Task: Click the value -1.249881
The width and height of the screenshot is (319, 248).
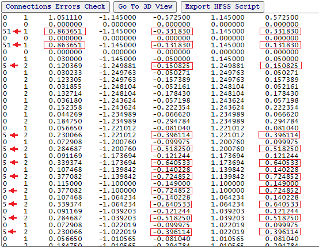Action: (117, 66)
